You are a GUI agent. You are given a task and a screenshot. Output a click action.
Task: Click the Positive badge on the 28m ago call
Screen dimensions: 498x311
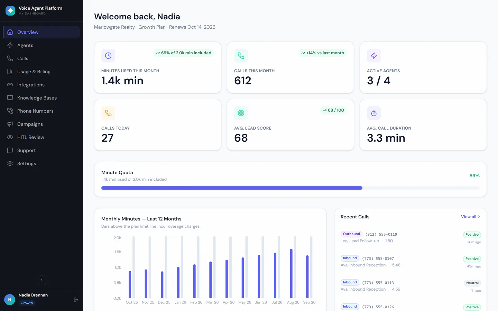pyautogui.click(x=472, y=235)
